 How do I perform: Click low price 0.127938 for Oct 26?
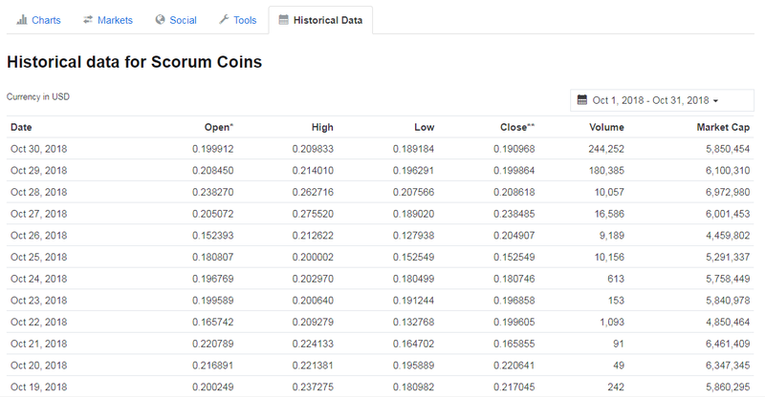click(x=413, y=236)
